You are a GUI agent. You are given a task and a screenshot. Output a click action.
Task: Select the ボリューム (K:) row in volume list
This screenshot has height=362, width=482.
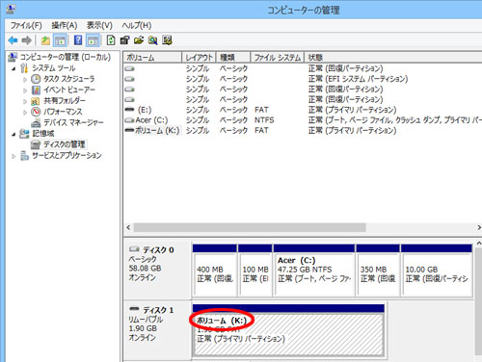[x=303, y=131]
